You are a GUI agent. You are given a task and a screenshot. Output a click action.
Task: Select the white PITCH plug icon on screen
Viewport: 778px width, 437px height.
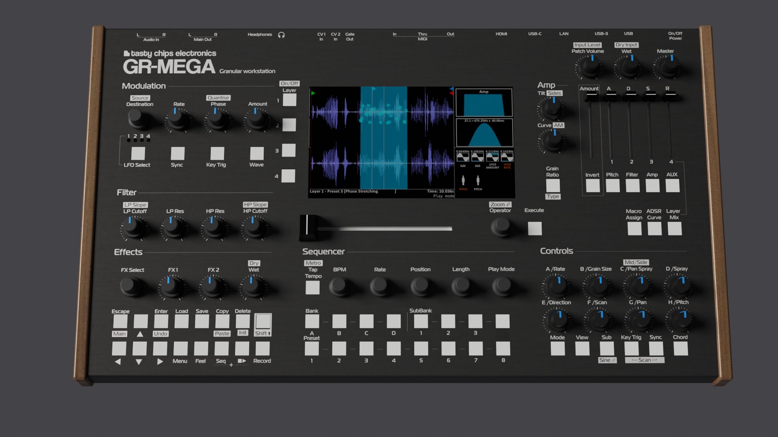pos(478,180)
